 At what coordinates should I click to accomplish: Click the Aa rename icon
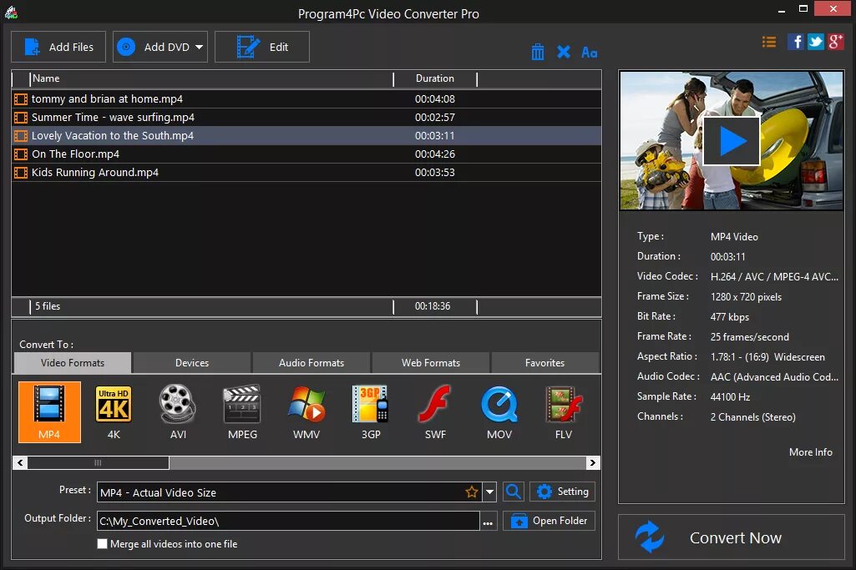tap(590, 53)
